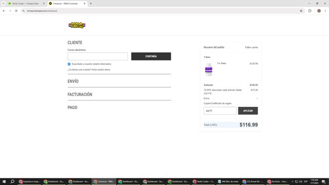Focus the Correo electrónico input field

pyautogui.click(x=98, y=57)
